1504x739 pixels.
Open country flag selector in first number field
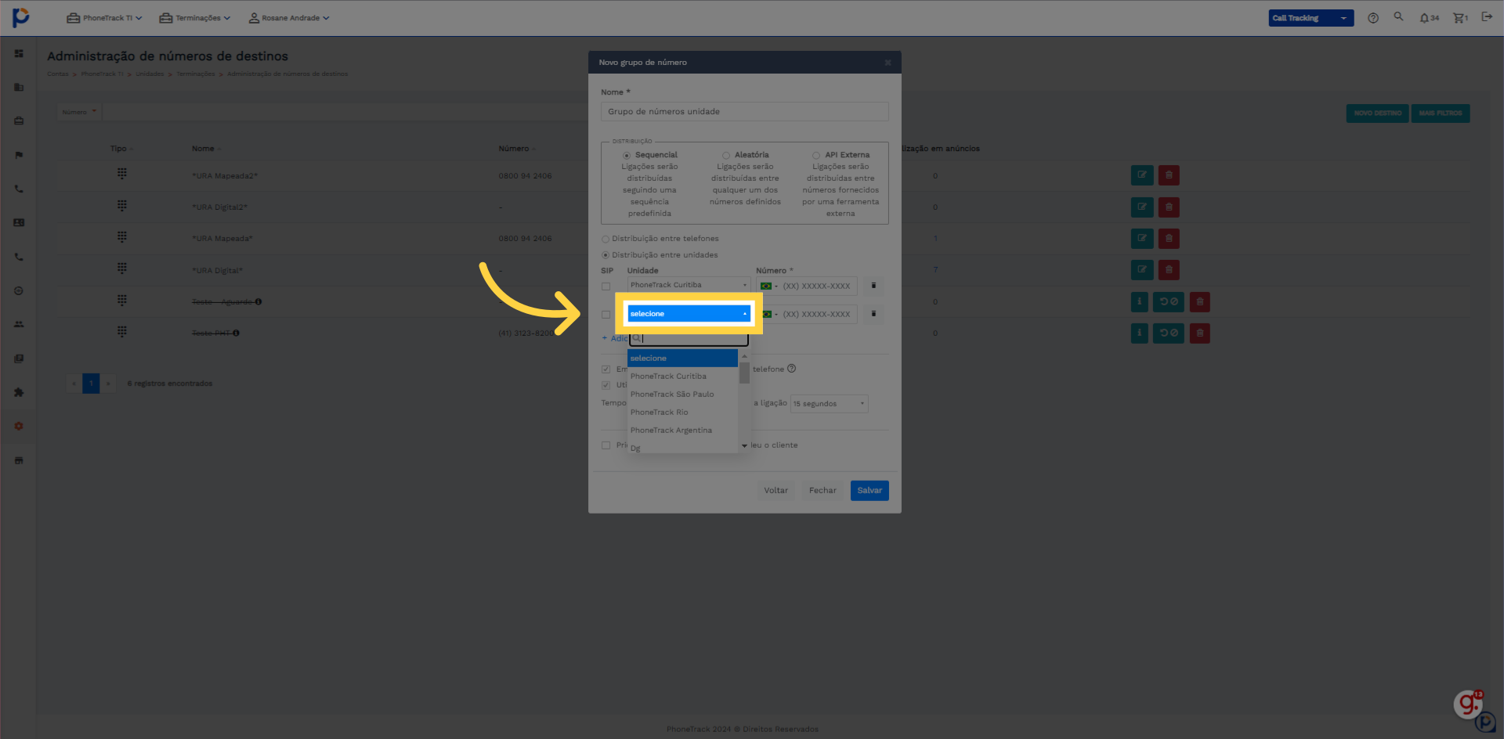(x=768, y=286)
